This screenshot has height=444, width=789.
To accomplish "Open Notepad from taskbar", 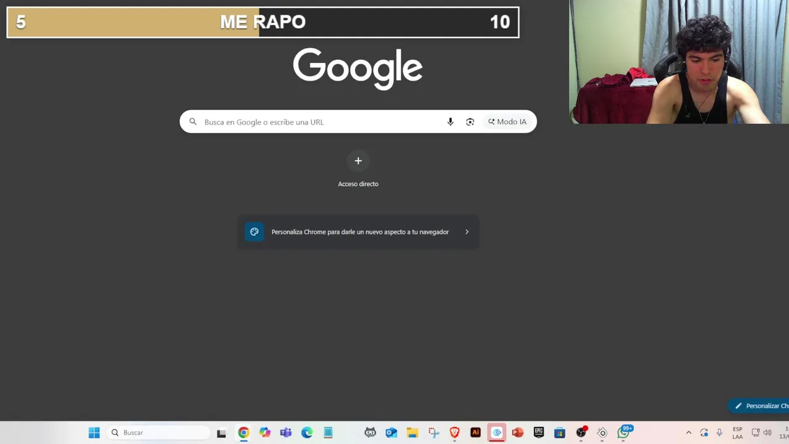I will tap(328, 433).
